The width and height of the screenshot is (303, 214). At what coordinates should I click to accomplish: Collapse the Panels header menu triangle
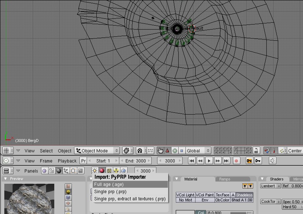[18, 171]
